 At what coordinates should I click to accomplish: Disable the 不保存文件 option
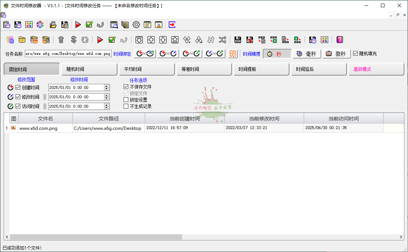click(x=126, y=87)
